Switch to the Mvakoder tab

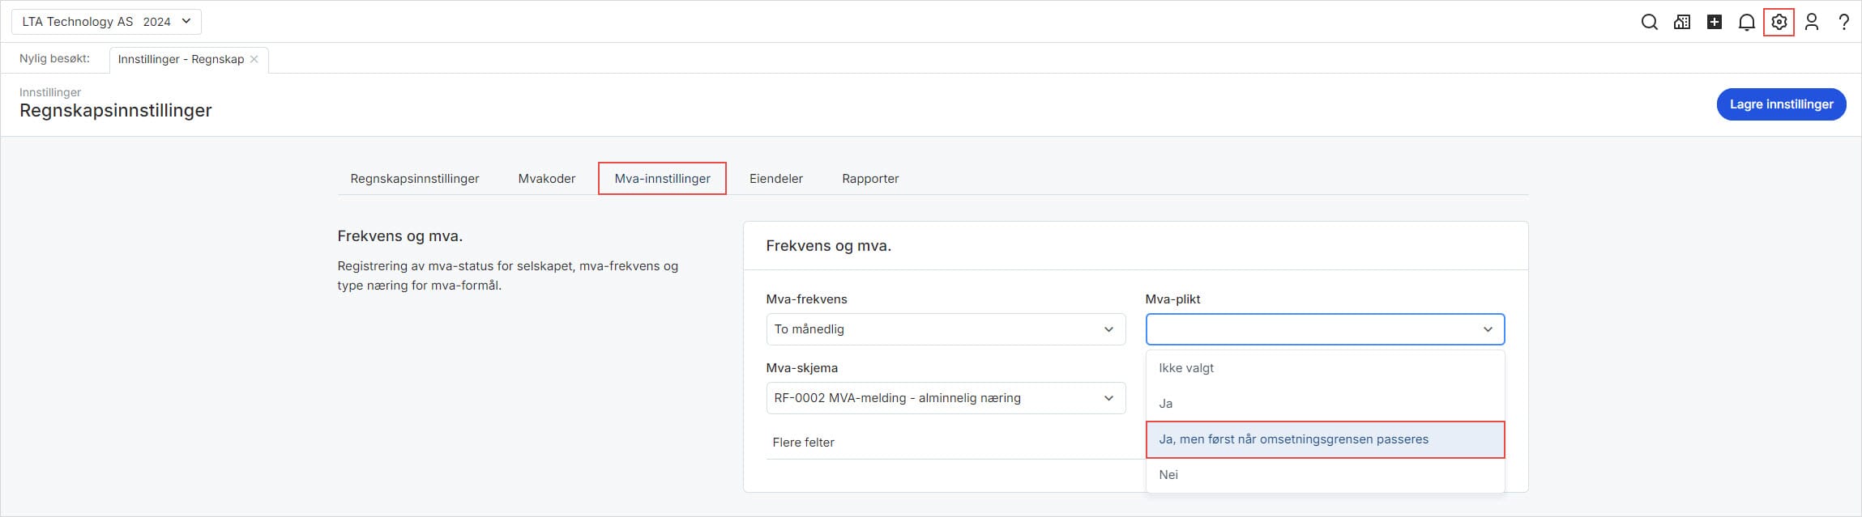point(546,179)
